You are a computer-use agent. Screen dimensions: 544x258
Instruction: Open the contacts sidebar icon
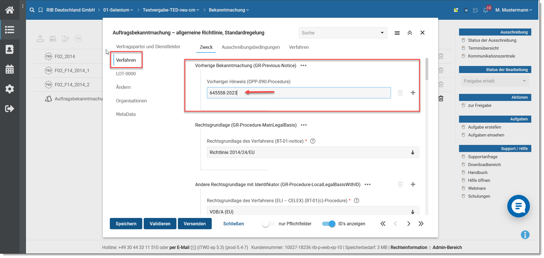pos(10,49)
